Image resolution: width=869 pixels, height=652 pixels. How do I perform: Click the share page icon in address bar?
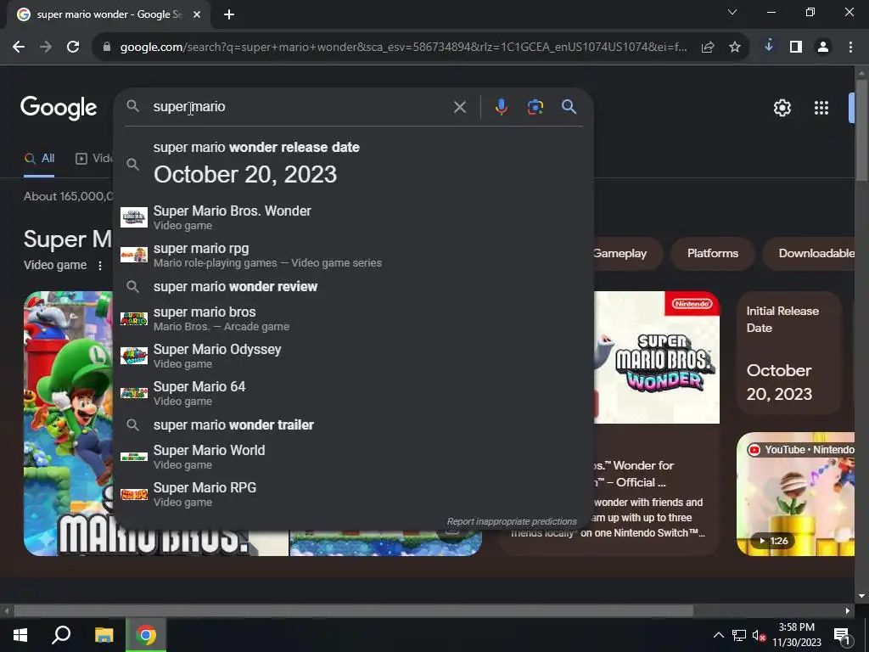[x=708, y=48]
